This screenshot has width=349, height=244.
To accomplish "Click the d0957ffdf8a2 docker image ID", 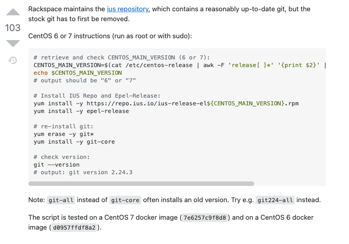I will click(x=74, y=228).
